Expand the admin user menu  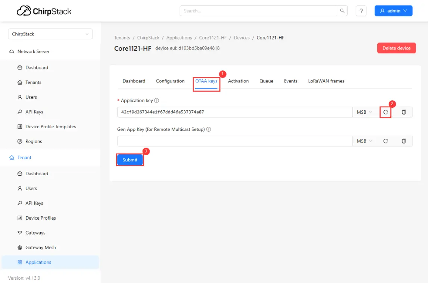[x=393, y=11]
